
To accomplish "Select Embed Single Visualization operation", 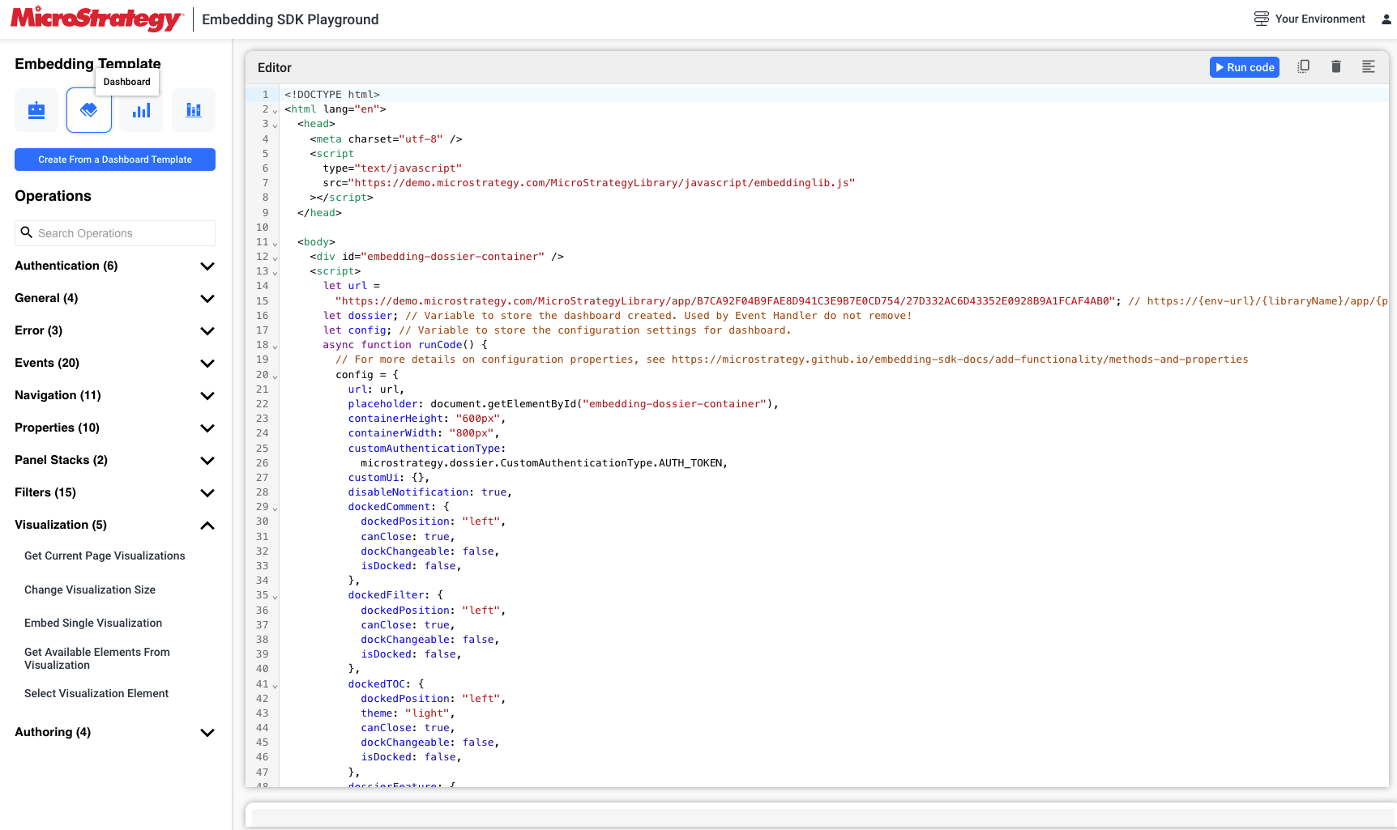I will click(x=93, y=623).
